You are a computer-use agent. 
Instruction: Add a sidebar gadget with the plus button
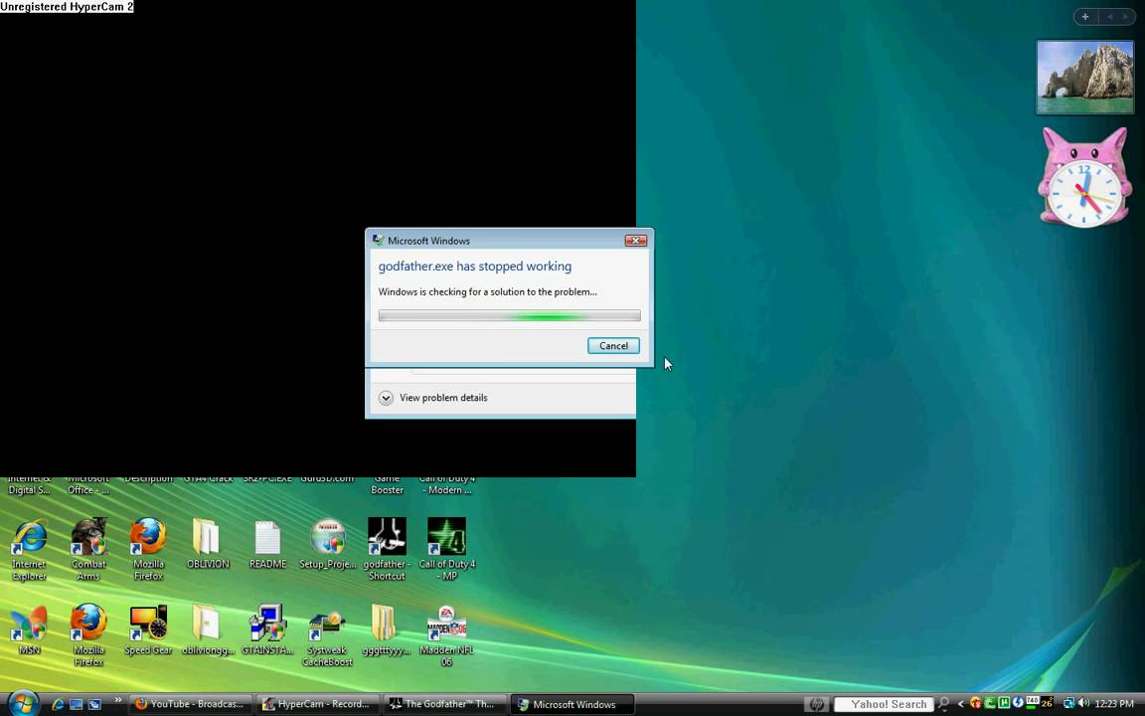click(x=1085, y=17)
